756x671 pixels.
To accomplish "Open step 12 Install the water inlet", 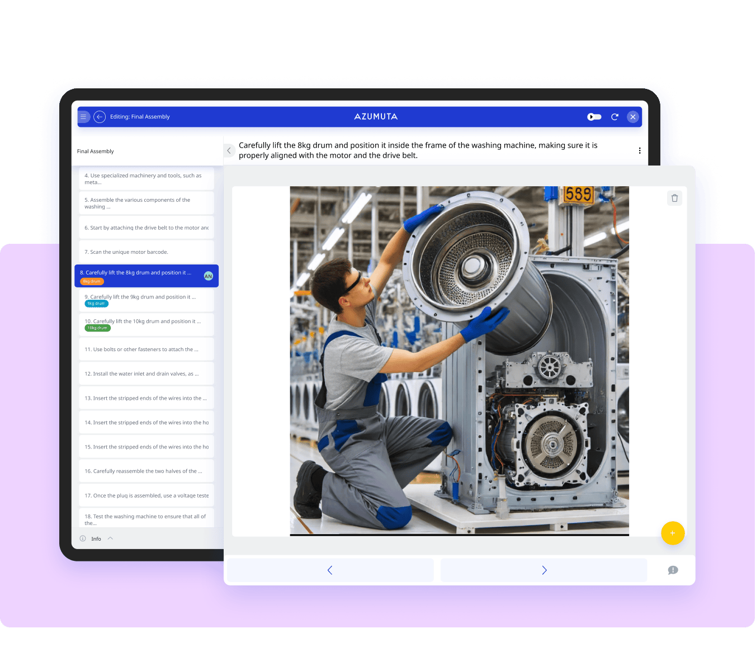I will click(x=145, y=374).
